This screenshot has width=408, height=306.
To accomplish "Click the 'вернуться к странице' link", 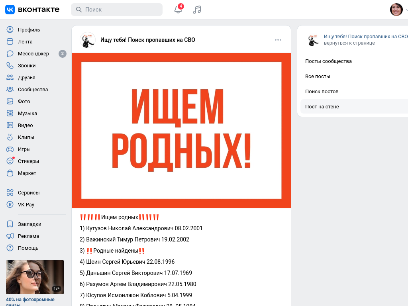I will coord(349,43).
